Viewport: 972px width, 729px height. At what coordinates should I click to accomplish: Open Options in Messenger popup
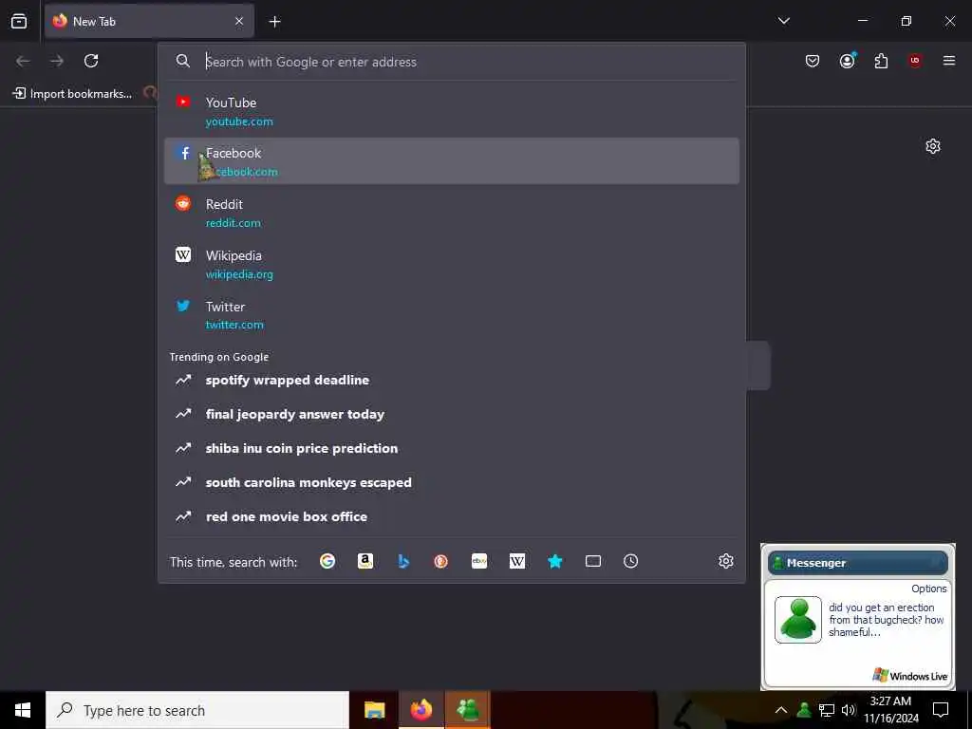click(928, 589)
